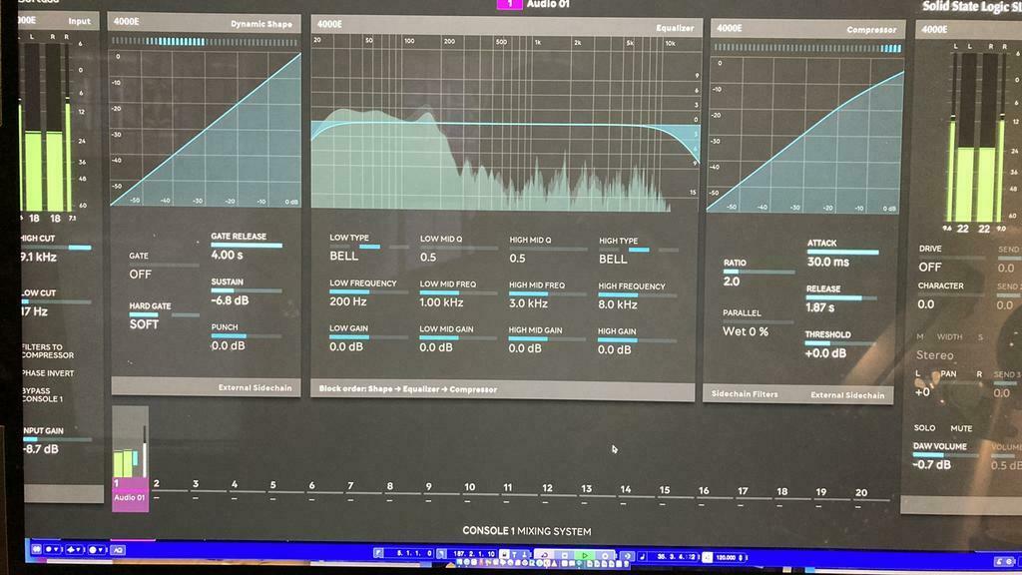Adjust the HIGH MID Q 0.5 slider

click(548, 249)
